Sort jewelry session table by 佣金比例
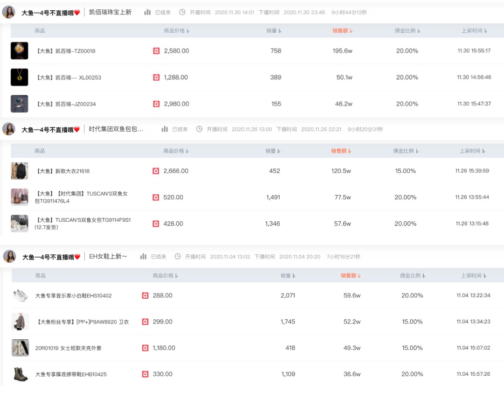This screenshot has height=393, width=504. tap(407, 30)
